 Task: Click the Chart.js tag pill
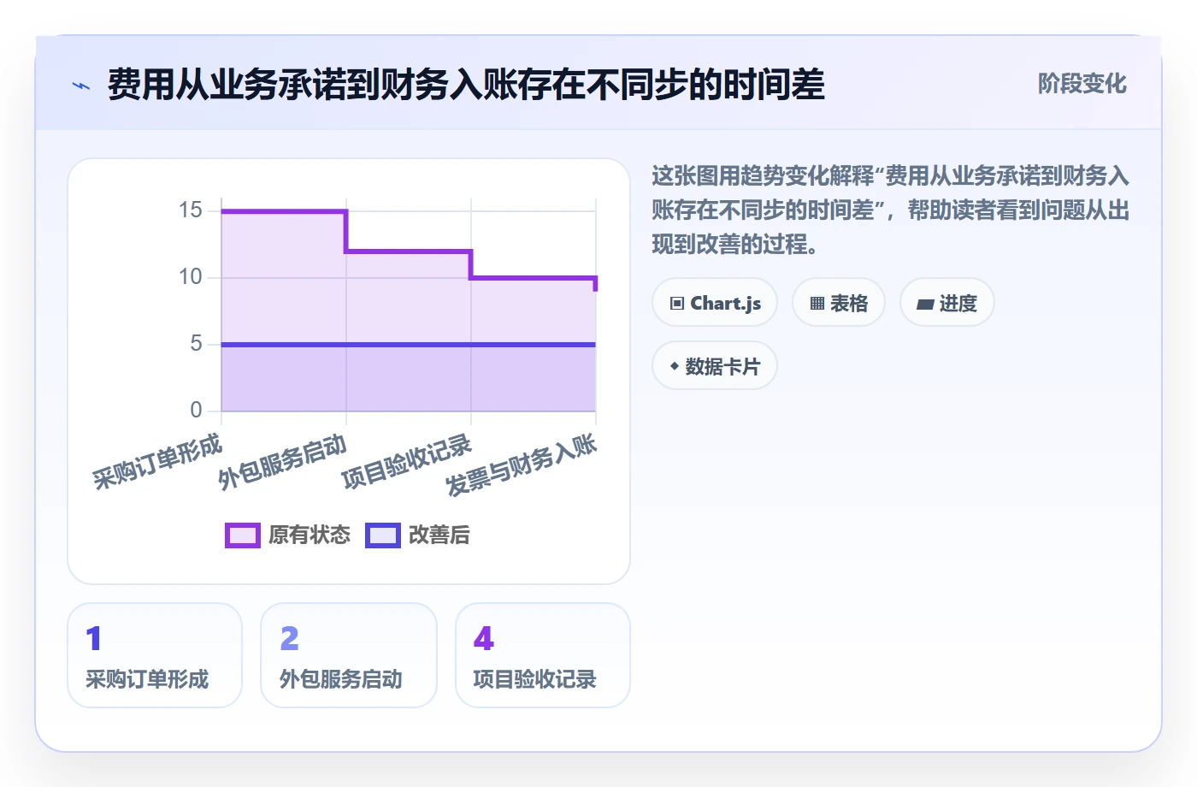tap(715, 303)
